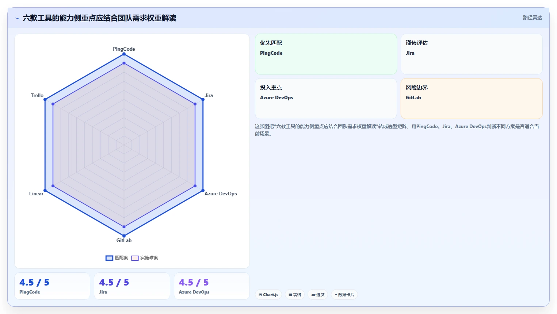Click the outer 匹配度 point at Azure DevOps
The image size is (557, 314).
click(203, 190)
